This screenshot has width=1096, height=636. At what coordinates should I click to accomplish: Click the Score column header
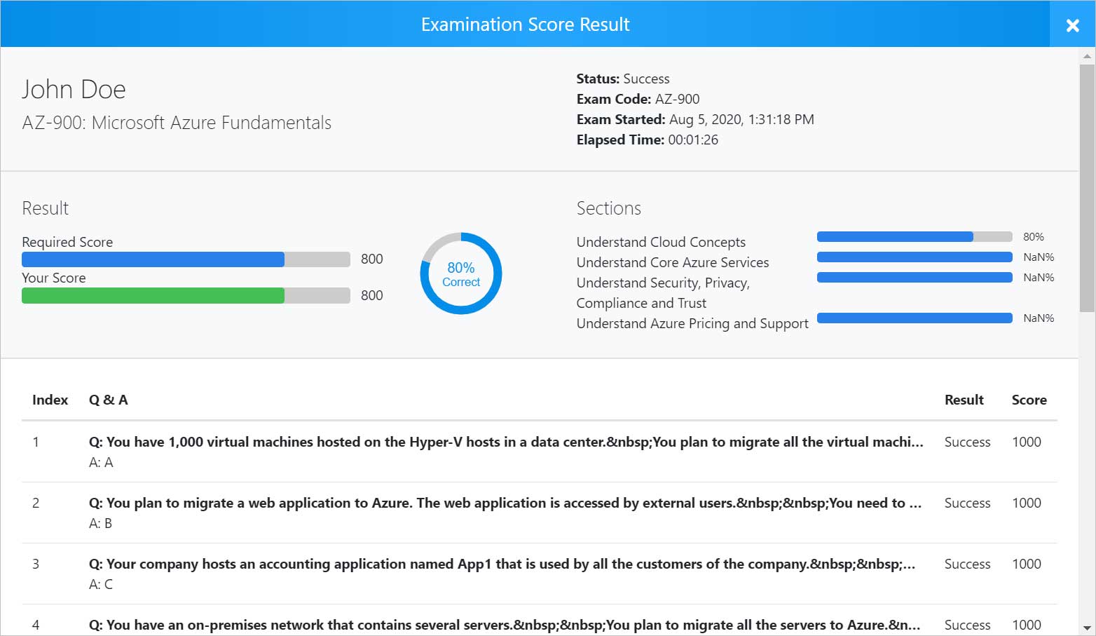click(x=1029, y=400)
